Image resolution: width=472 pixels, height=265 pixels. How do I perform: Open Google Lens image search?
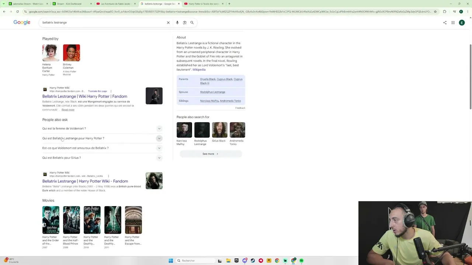pyautogui.click(x=185, y=22)
